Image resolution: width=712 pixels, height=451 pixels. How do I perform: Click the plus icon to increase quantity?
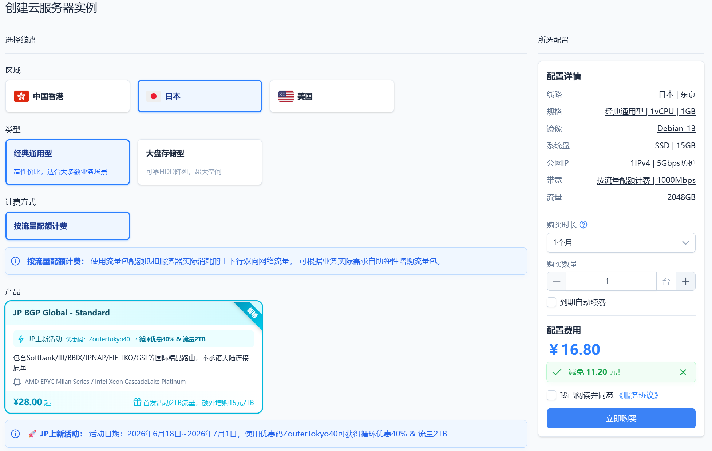point(685,281)
